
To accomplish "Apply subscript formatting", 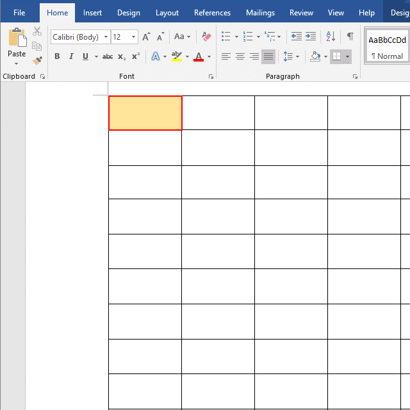I will coord(122,56).
